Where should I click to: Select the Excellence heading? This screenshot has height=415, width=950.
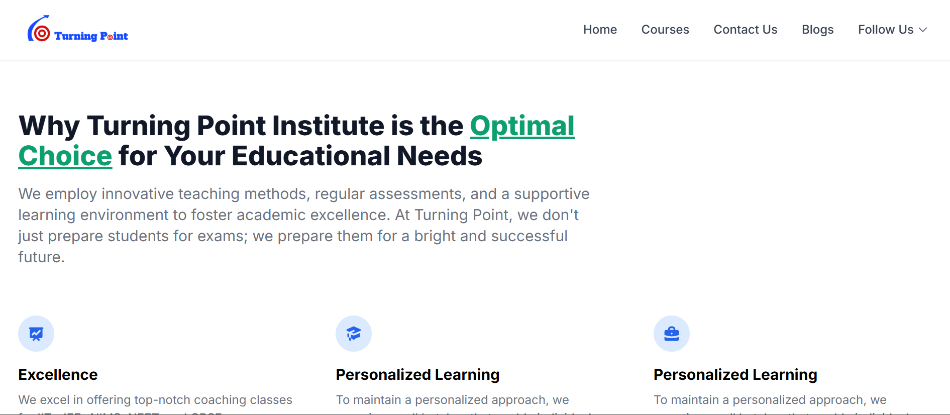(58, 375)
